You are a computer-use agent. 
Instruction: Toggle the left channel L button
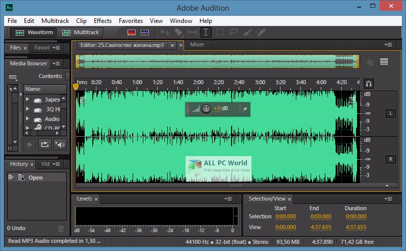(x=391, y=113)
